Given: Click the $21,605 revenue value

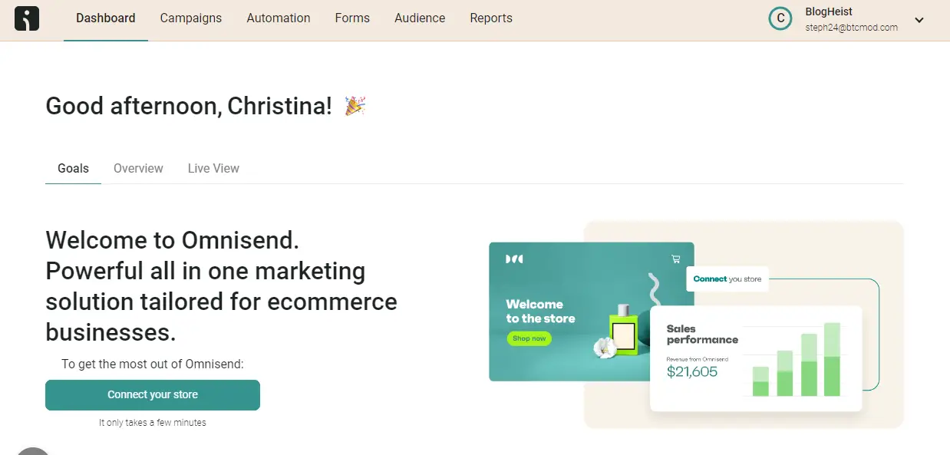Looking at the screenshot, I should click(x=692, y=372).
